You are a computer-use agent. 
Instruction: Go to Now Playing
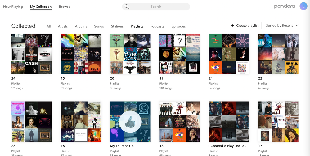(x=13, y=7)
